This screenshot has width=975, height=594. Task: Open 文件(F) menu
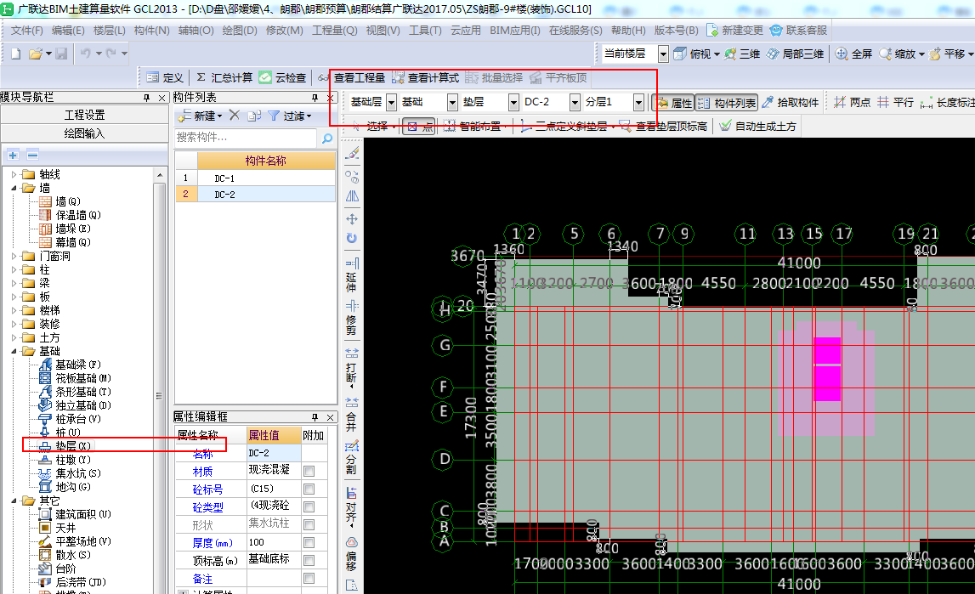(x=26, y=31)
